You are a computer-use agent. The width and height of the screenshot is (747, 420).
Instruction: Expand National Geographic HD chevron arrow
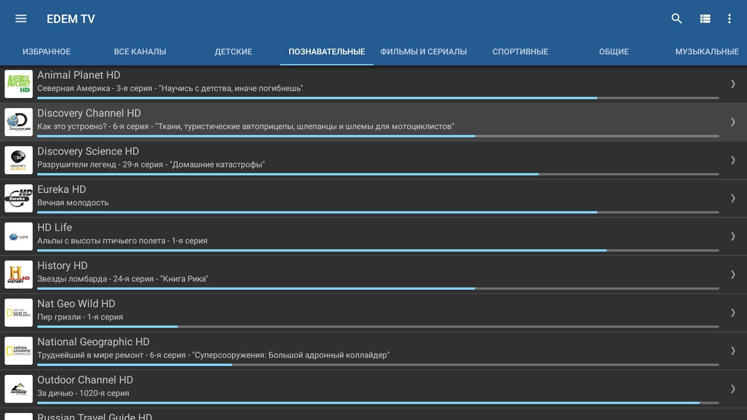coord(733,351)
